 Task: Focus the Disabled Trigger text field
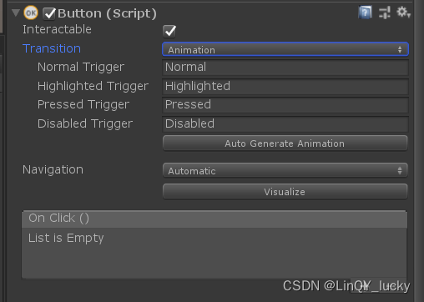click(x=285, y=123)
